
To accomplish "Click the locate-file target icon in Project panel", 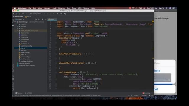I will click(36, 19).
